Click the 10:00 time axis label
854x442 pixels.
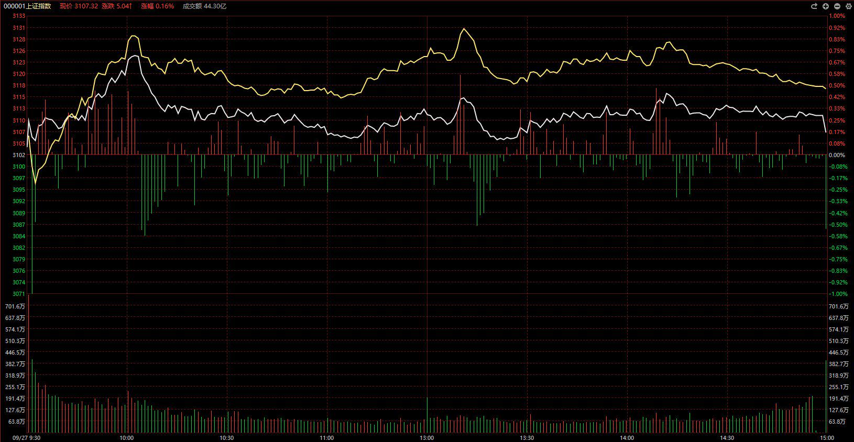pos(127,438)
